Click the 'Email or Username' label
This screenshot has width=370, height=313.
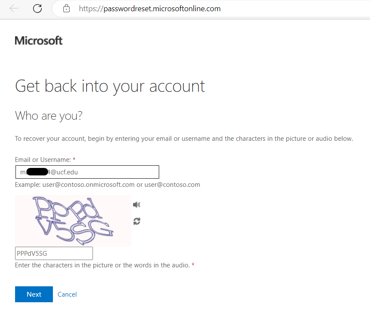[x=43, y=160]
